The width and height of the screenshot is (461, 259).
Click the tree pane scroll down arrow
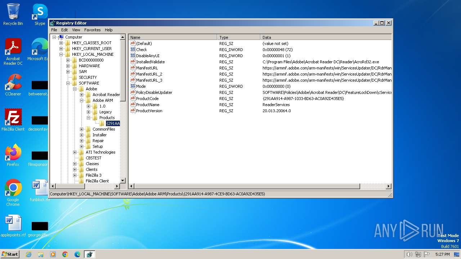(122, 180)
